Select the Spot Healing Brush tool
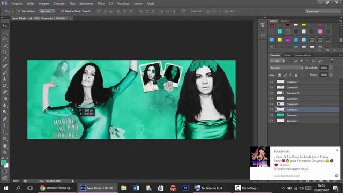Screen dimensions: 343x193 (5, 65)
